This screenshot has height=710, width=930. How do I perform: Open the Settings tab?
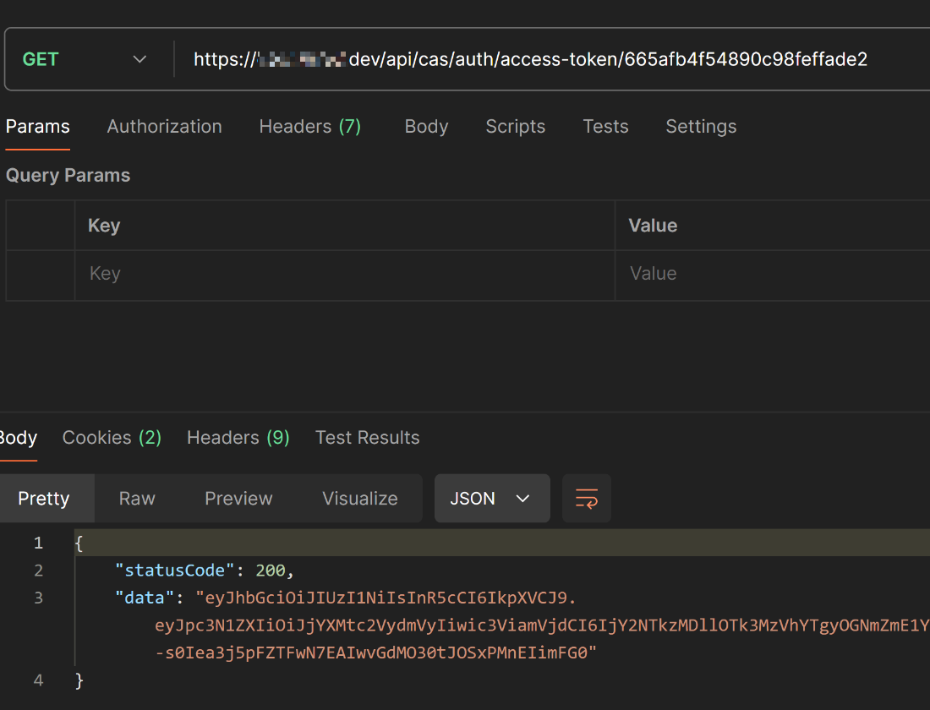click(701, 127)
